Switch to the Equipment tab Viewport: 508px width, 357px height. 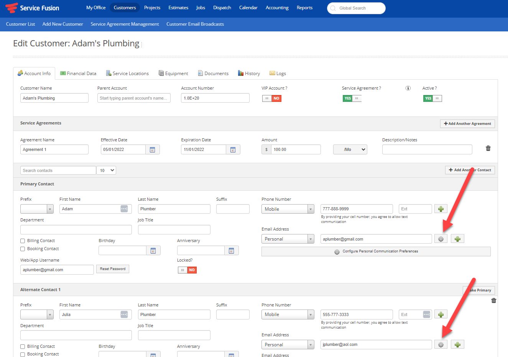pyautogui.click(x=173, y=74)
